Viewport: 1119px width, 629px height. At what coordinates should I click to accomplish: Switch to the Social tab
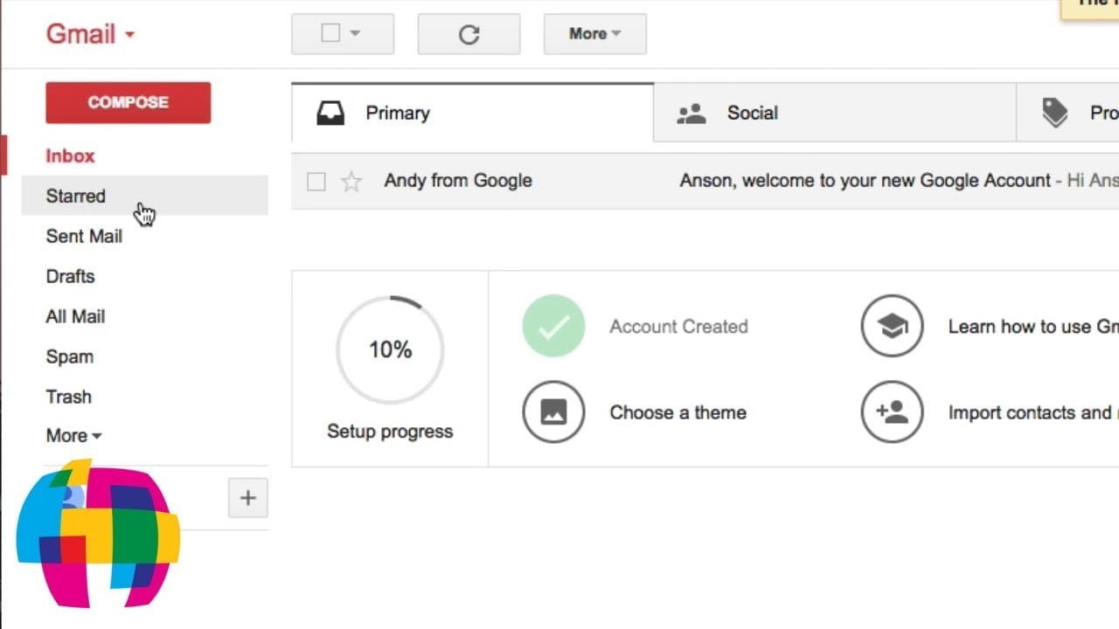tap(835, 113)
